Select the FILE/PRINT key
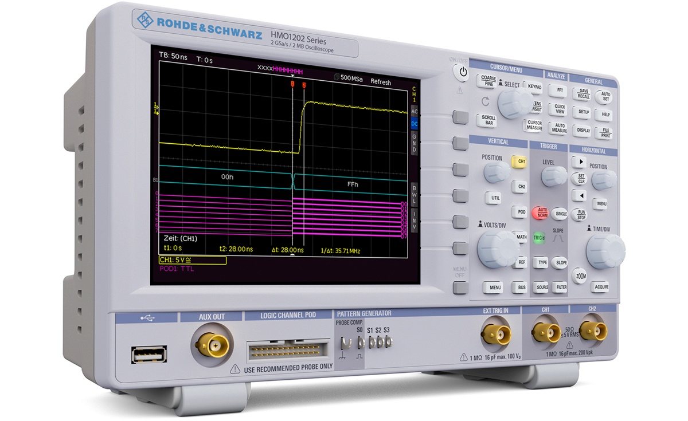 [604, 133]
